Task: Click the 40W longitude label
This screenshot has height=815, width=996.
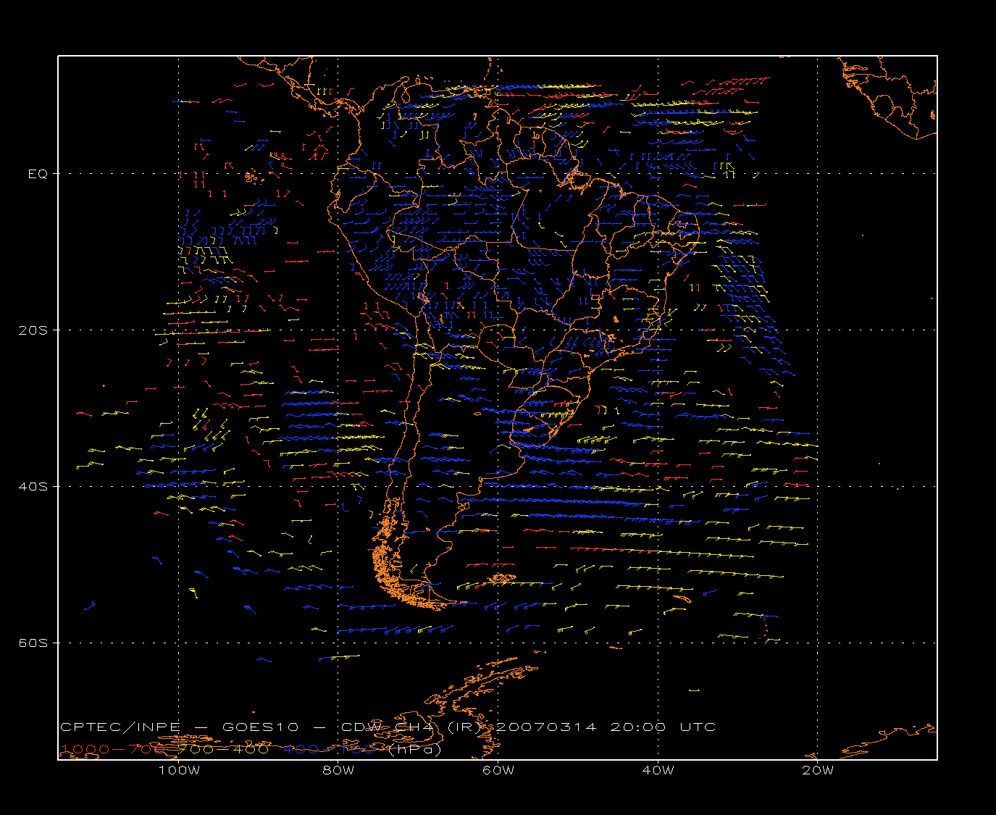Action: [x=658, y=770]
